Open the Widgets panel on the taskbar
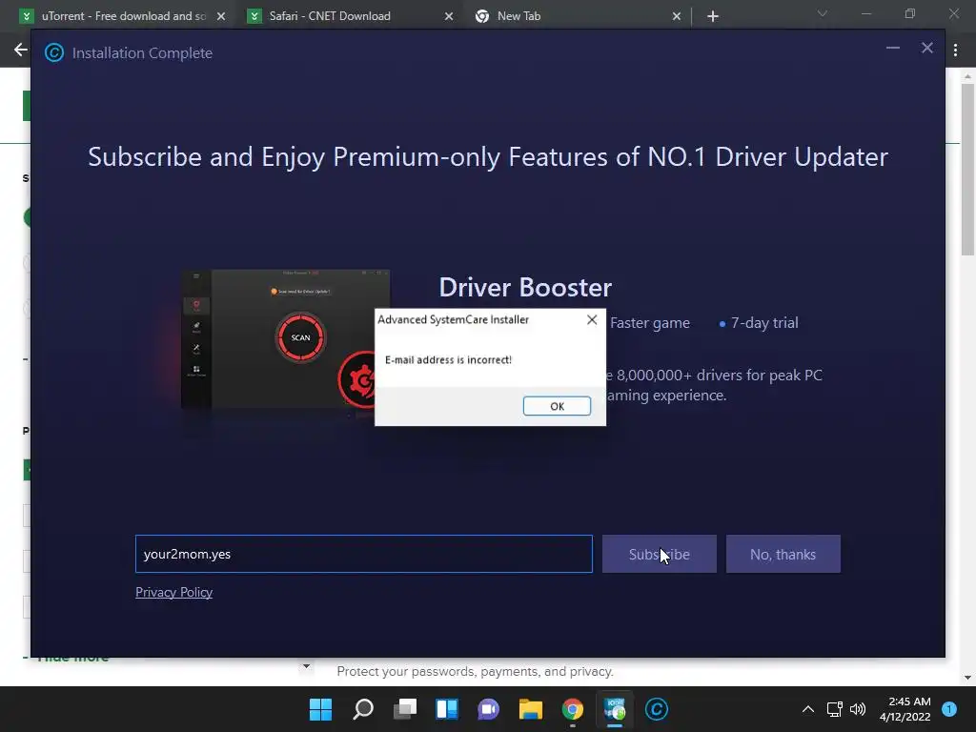 pos(447,709)
